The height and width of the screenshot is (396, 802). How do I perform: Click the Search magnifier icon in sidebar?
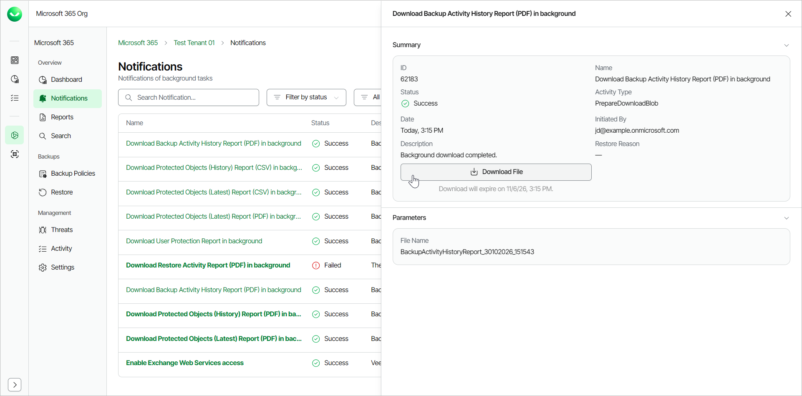43,136
